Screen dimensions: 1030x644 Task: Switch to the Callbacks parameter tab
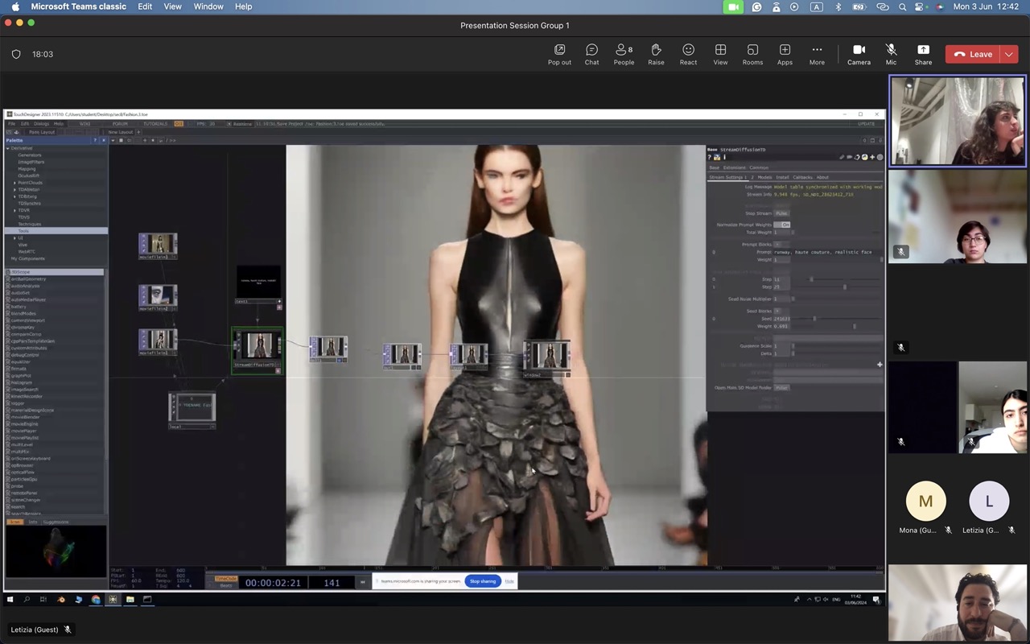(x=802, y=177)
